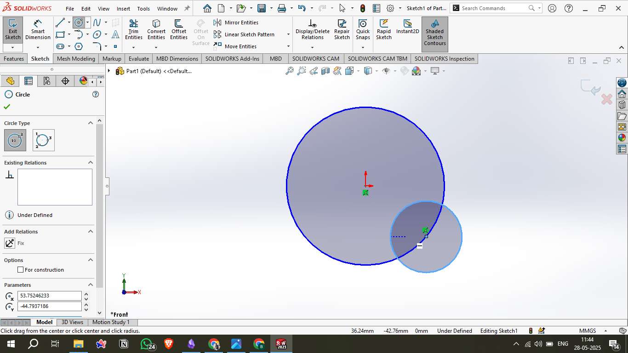Open the Insert menu
Screen dimensions: 628x353
click(x=123, y=9)
